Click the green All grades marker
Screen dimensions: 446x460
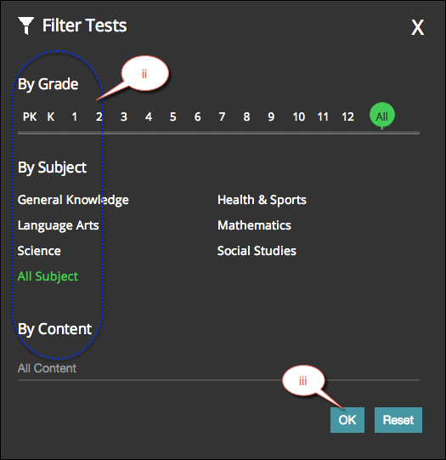coord(381,116)
